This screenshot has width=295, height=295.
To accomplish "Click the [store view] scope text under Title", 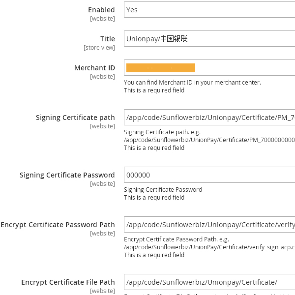I will [x=99, y=48].
